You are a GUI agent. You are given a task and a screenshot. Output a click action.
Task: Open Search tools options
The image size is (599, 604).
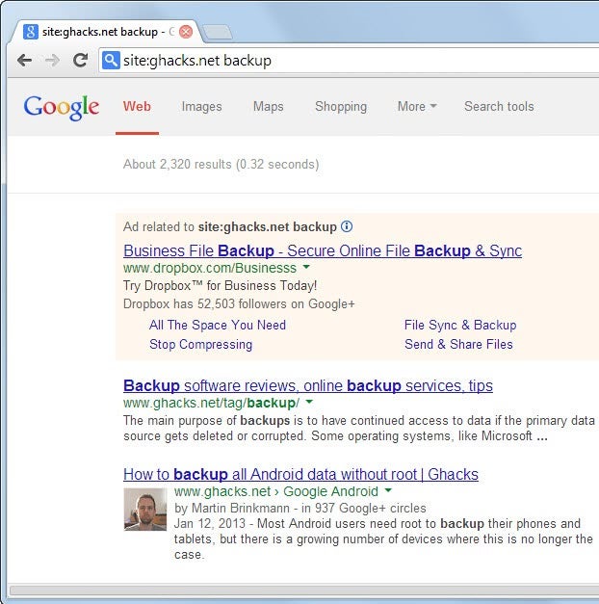pos(499,106)
